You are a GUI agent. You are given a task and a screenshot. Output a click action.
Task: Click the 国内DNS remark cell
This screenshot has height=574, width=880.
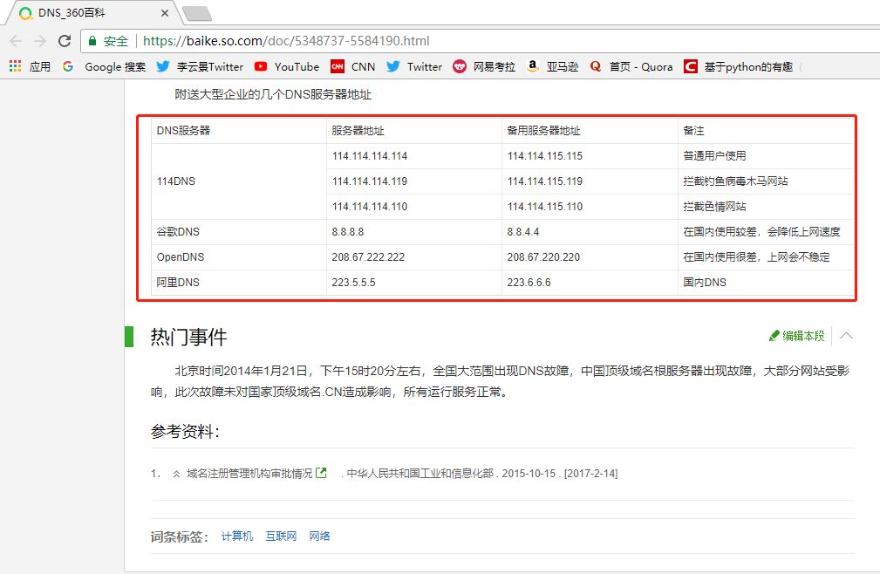point(766,283)
